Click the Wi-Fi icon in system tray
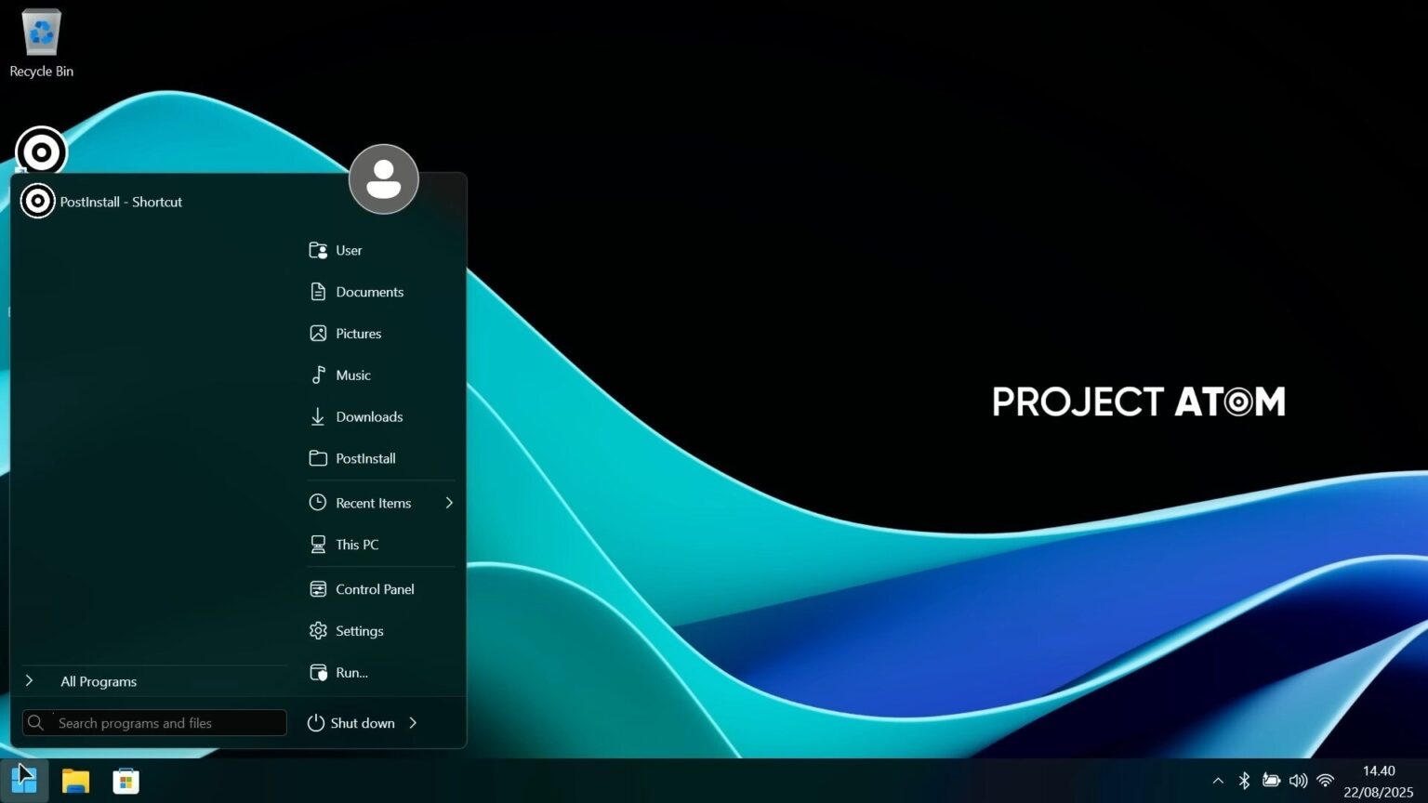Viewport: 1428px width, 803px height. click(x=1325, y=781)
